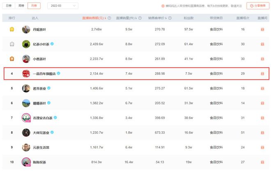
Task: Open 元茶生活馆 profile link
Action: pos(41,148)
